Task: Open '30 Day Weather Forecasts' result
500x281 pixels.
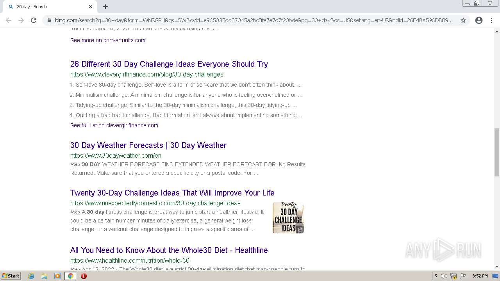Action: pos(148,145)
